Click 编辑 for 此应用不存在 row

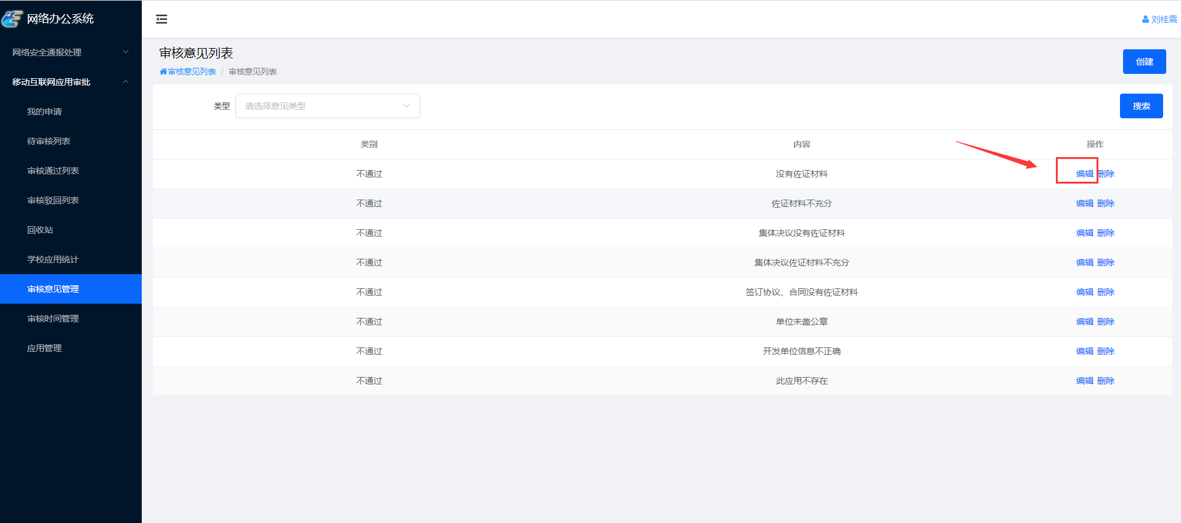point(1084,381)
